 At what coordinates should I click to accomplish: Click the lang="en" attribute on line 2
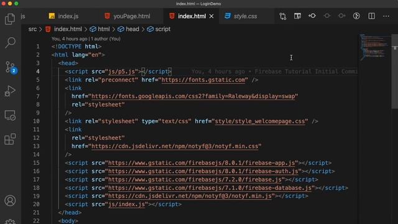[86, 55]
